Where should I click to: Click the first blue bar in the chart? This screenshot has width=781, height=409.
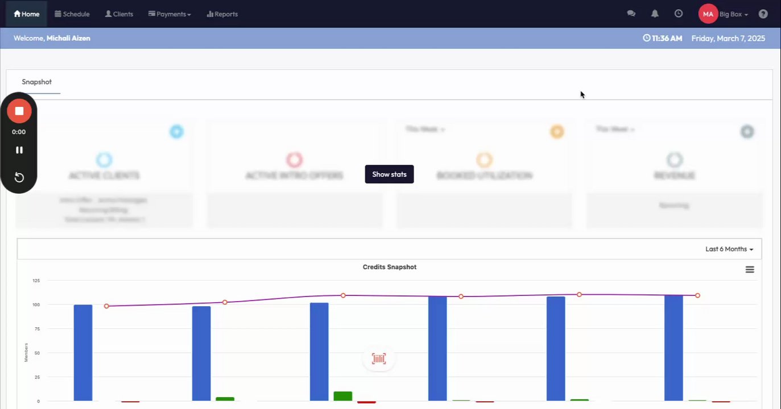coord(83,353)
